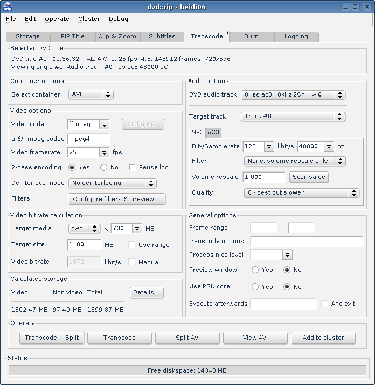Image resolution: width=375 pixels, height=385 pixels.
Task: Click the 1302.47 MB video size value
Action: coord(30,310)
